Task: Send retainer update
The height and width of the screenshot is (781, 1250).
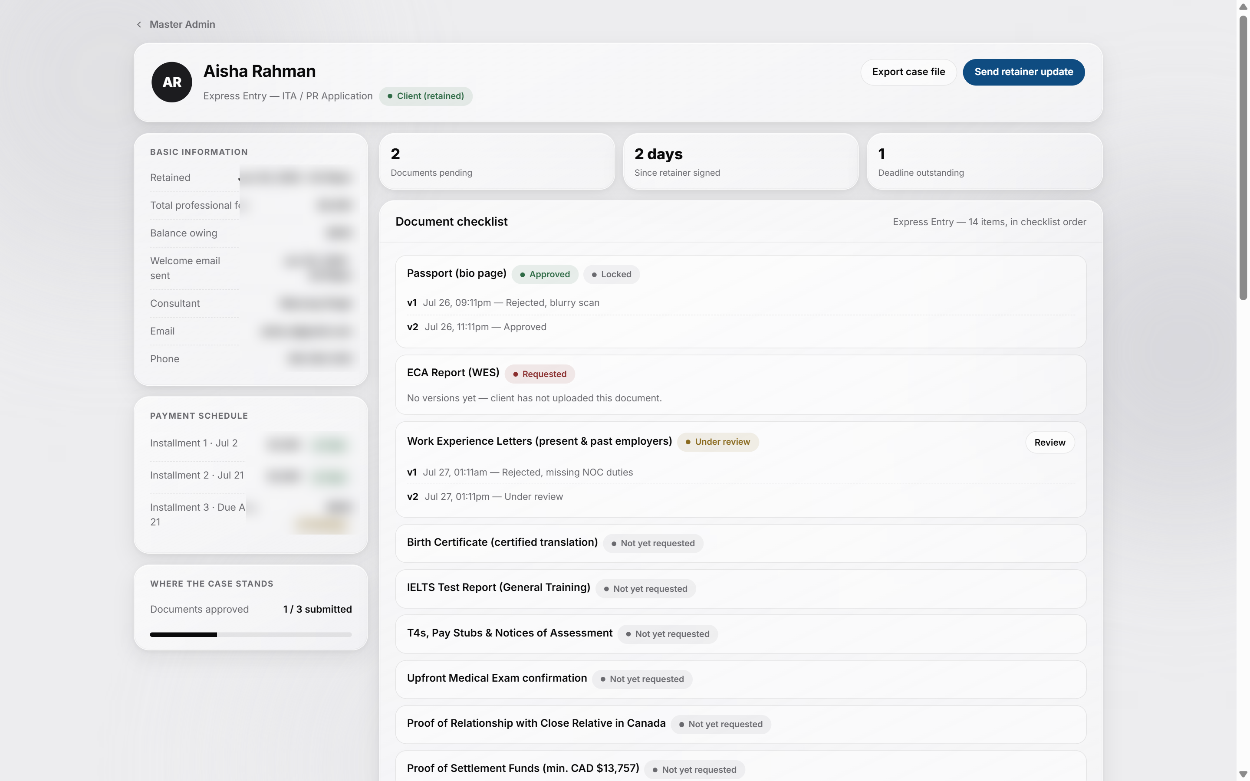Action: (x=1023, y=72)
